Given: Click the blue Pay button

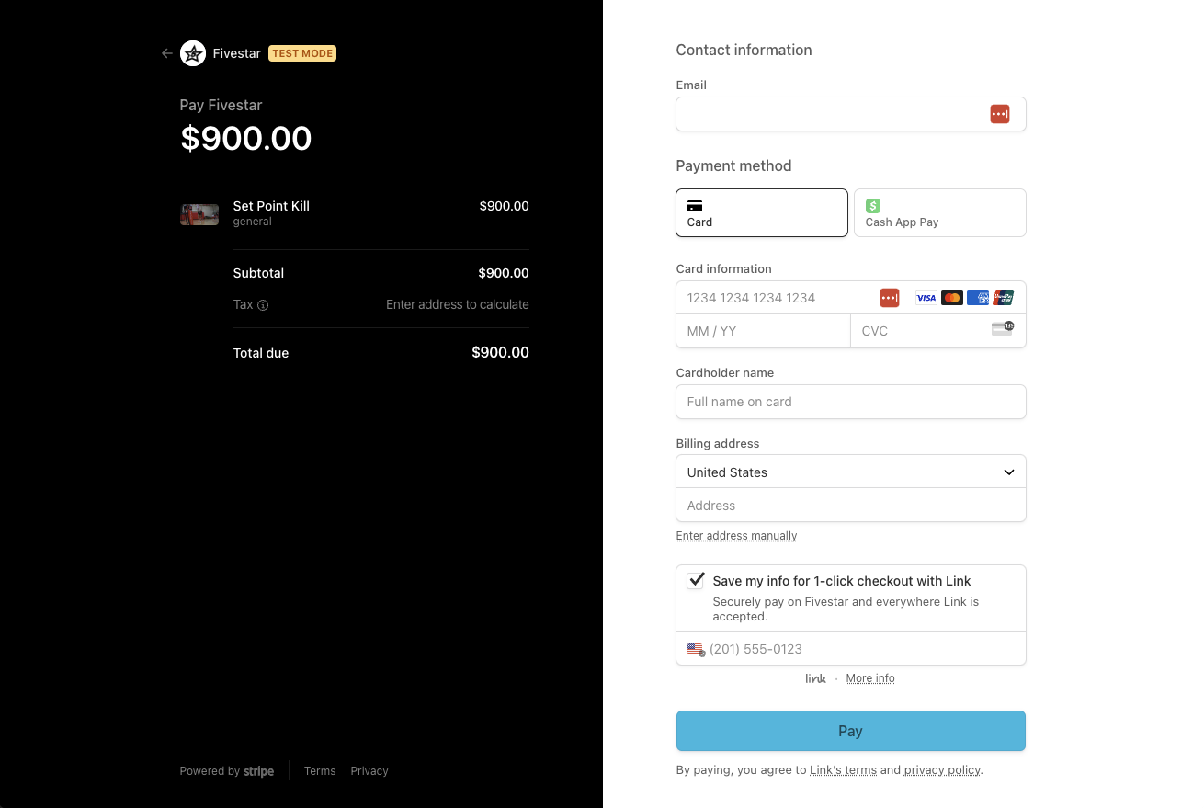Looking at the screenshot, I should coord(850,731).
